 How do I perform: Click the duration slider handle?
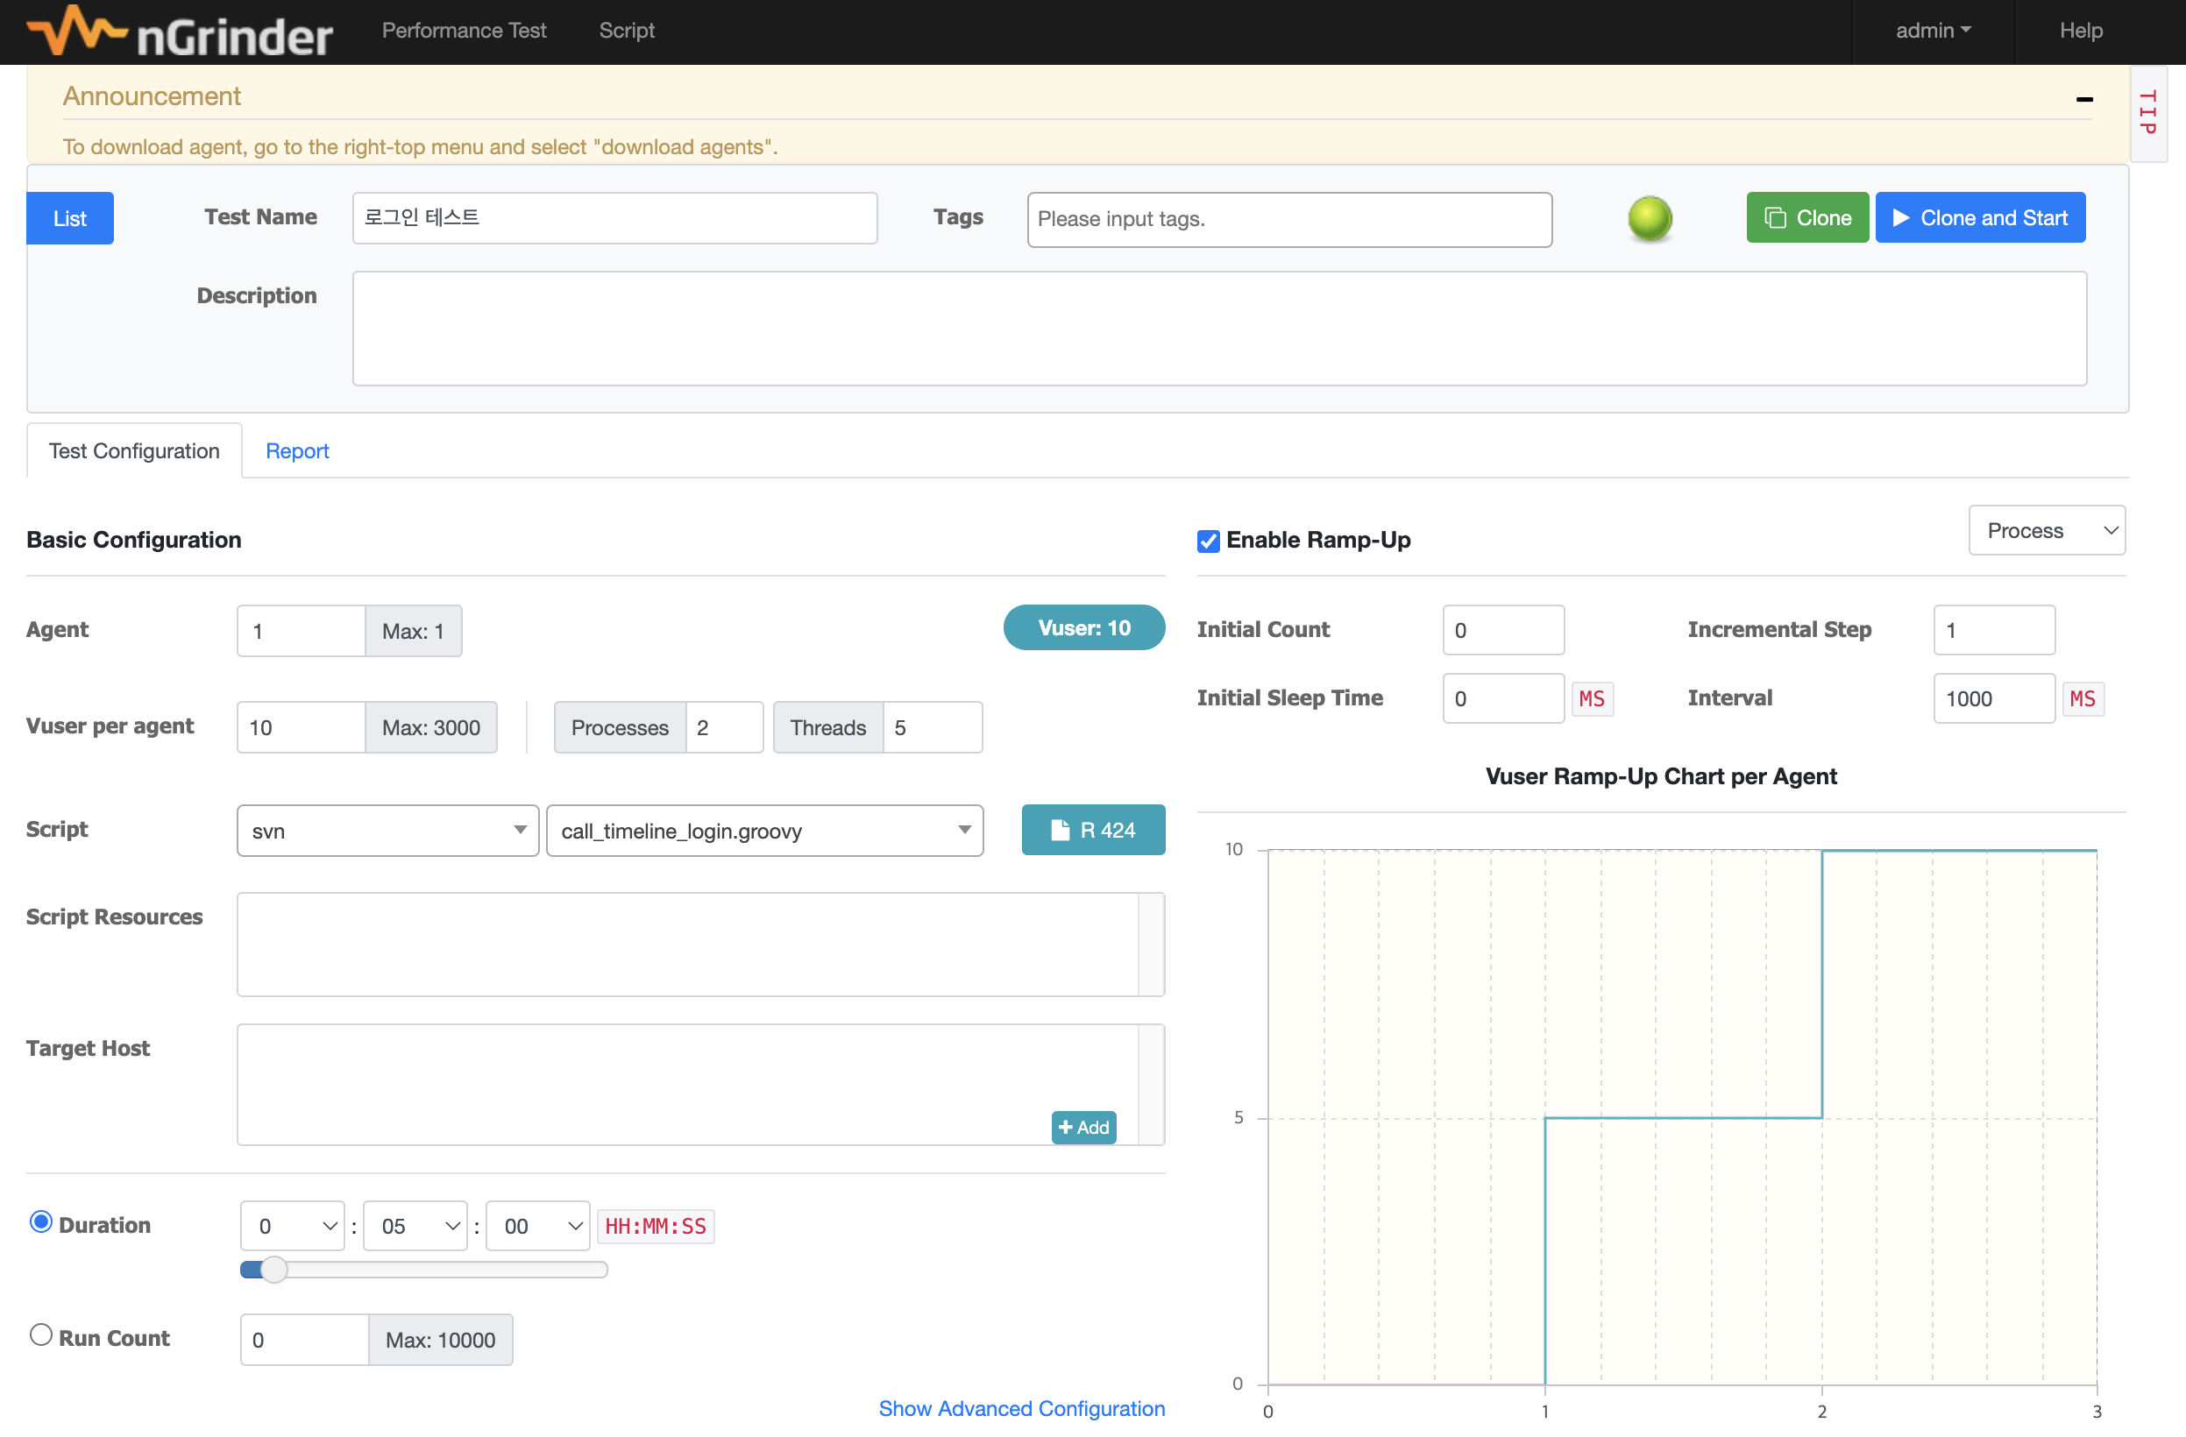pos(273,1269)
